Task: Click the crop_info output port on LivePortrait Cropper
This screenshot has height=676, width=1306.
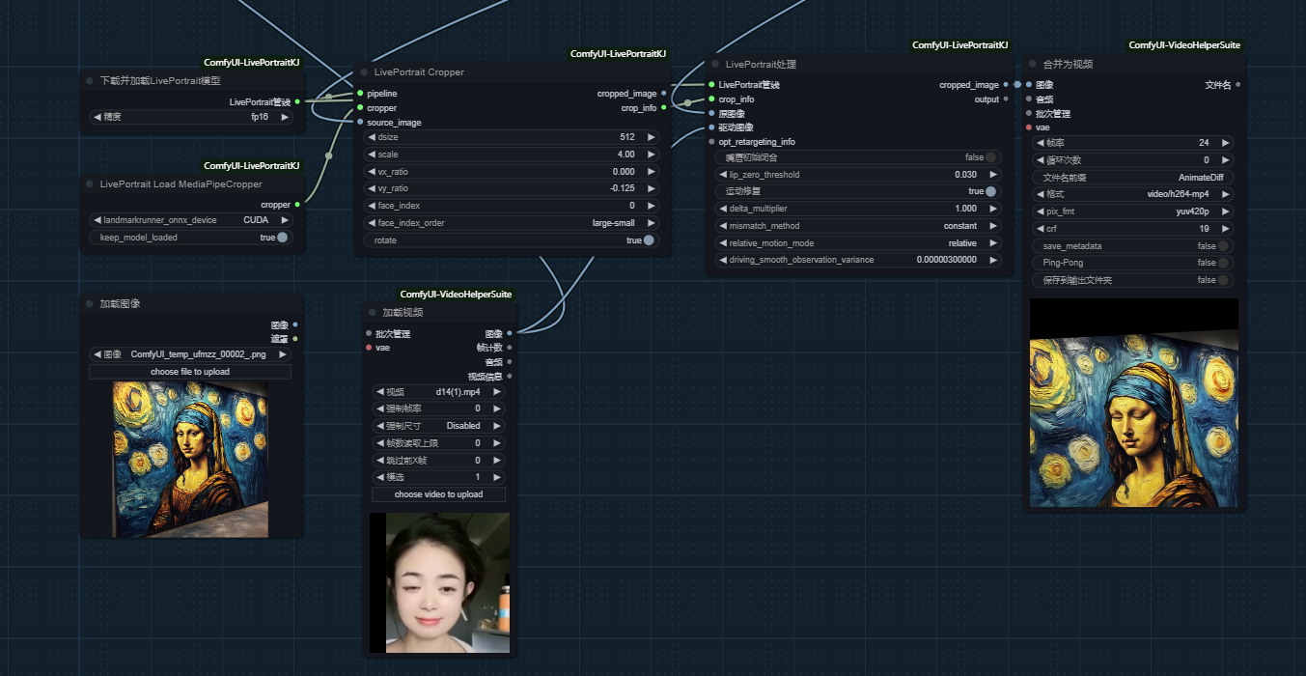Action: coord(663,108)
